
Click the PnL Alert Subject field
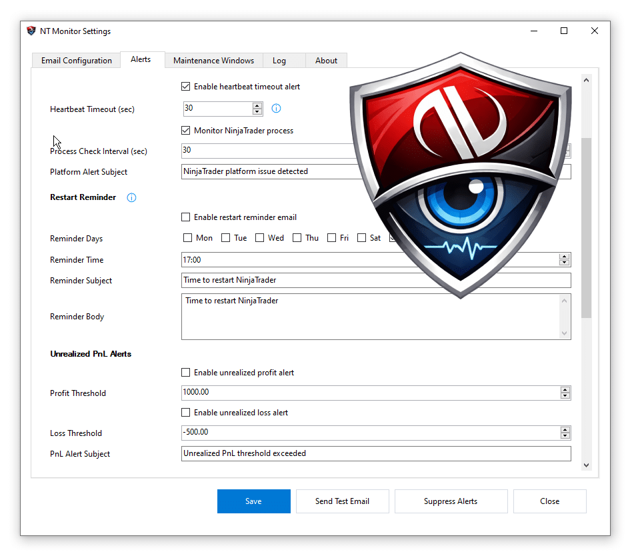click(376, 453)
